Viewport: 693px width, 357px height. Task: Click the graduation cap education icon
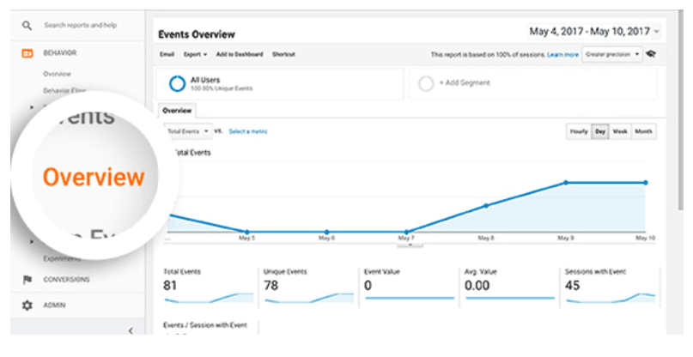point(651,54)
